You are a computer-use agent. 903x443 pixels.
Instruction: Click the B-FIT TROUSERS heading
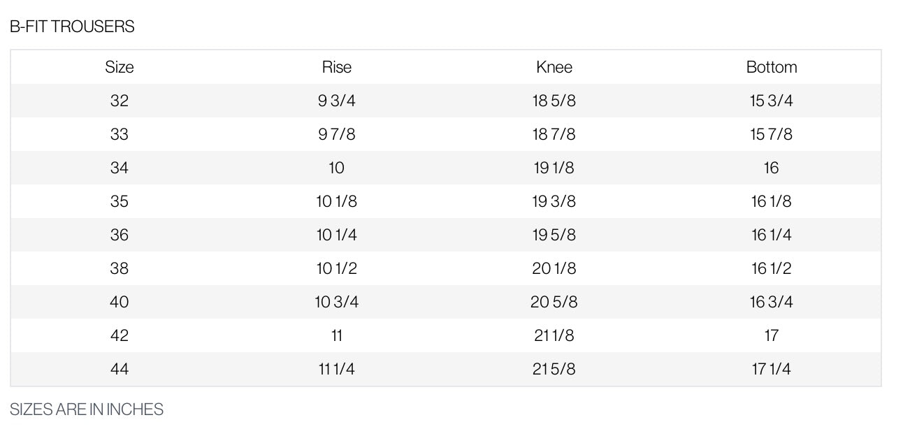coord(72,27)
